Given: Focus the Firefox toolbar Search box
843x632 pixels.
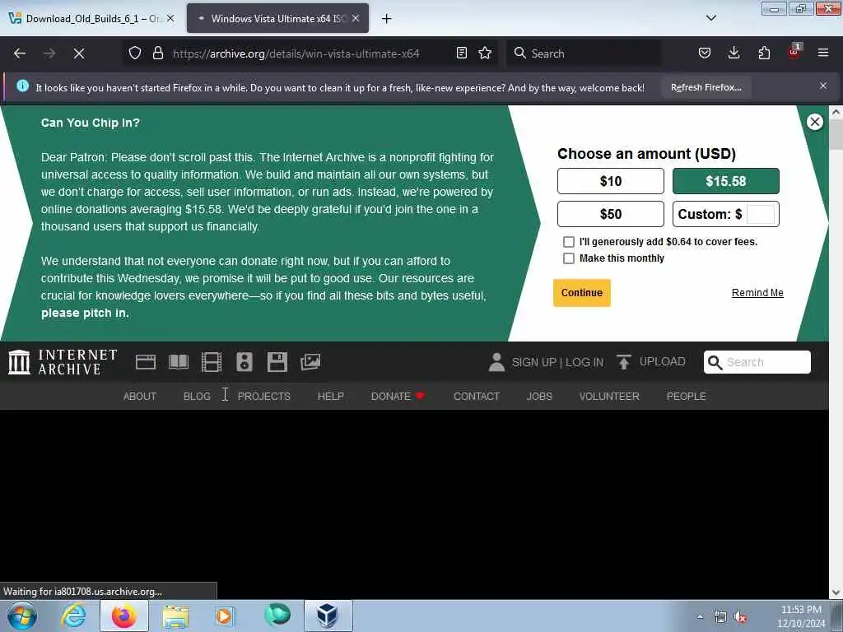Looking at the screenshot, I should (x=584, y=53).
